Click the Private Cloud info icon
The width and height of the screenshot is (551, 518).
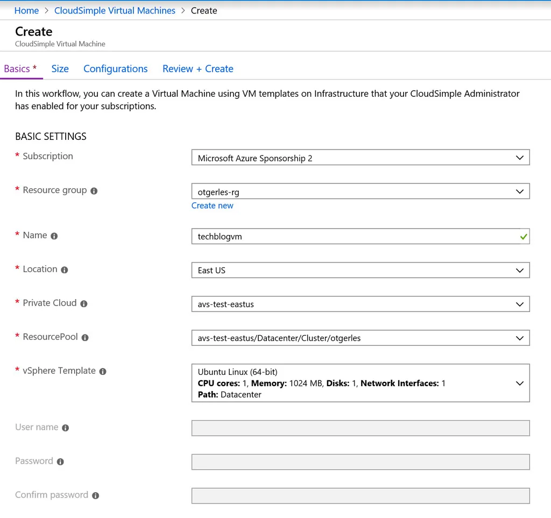point(84,304)
